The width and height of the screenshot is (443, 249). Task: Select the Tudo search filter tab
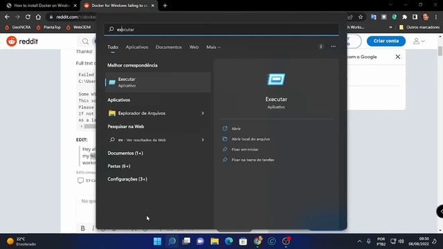coord(113,47)
